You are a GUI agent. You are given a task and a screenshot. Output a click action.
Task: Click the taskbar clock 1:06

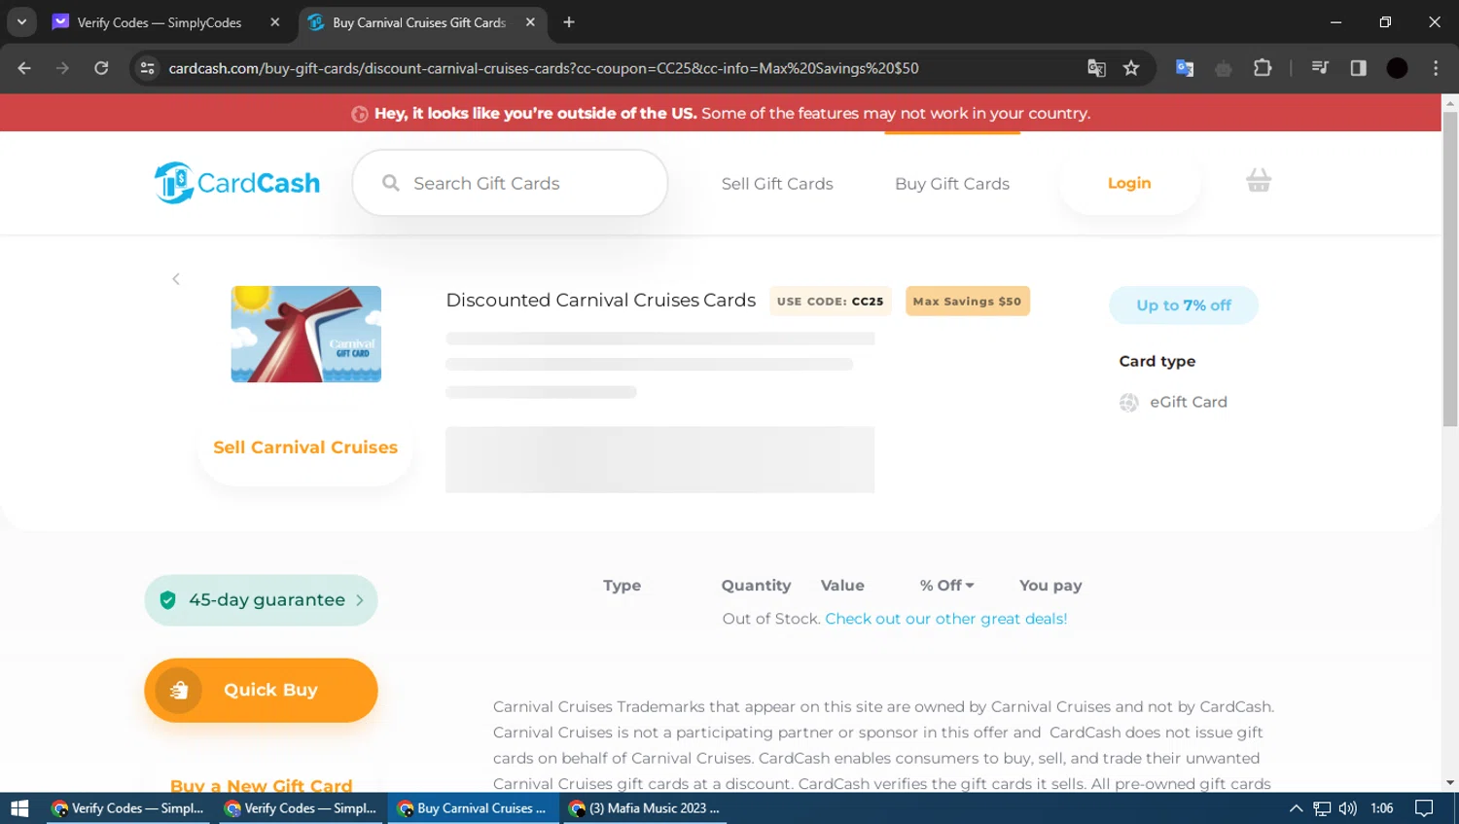[1382, 808]
